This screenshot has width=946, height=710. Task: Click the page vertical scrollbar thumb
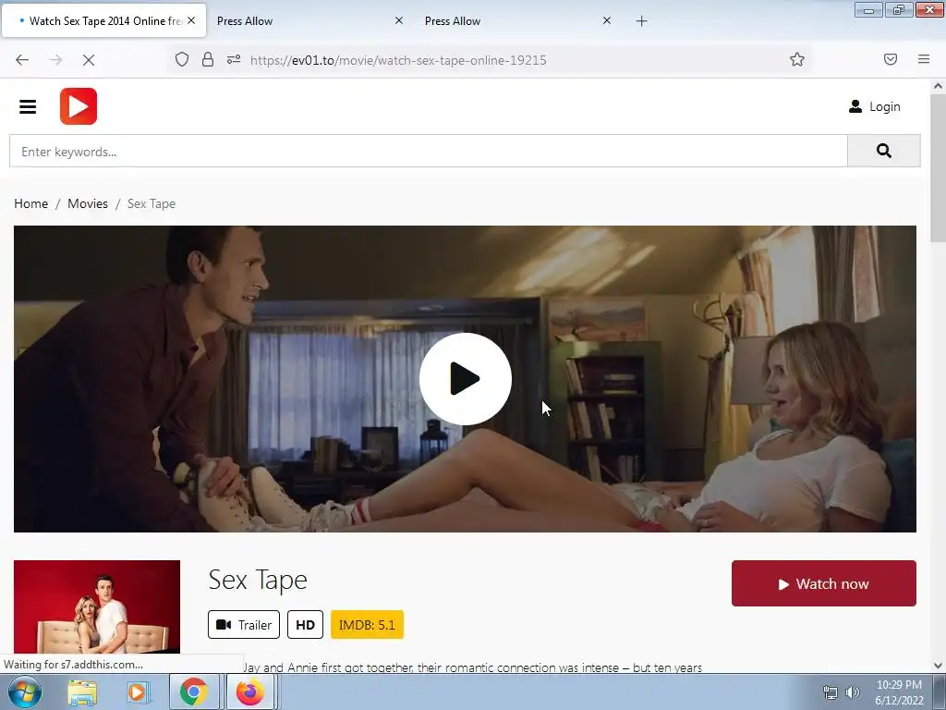[x=939, y=168]
